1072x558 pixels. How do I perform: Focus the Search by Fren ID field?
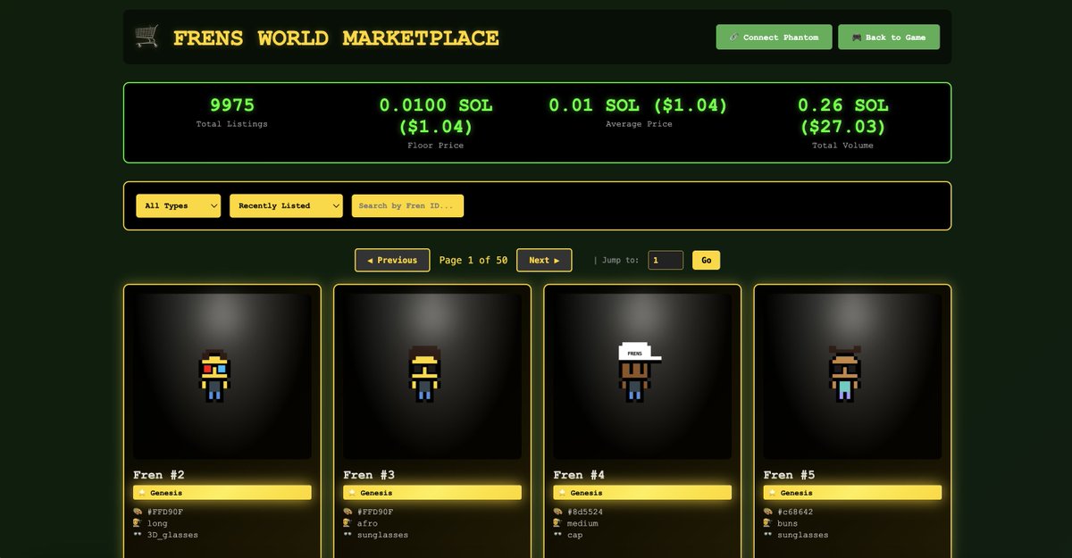click(407, 205)
